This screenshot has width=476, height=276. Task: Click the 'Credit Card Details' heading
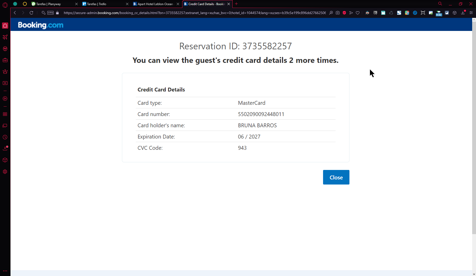tap(161, 90)
